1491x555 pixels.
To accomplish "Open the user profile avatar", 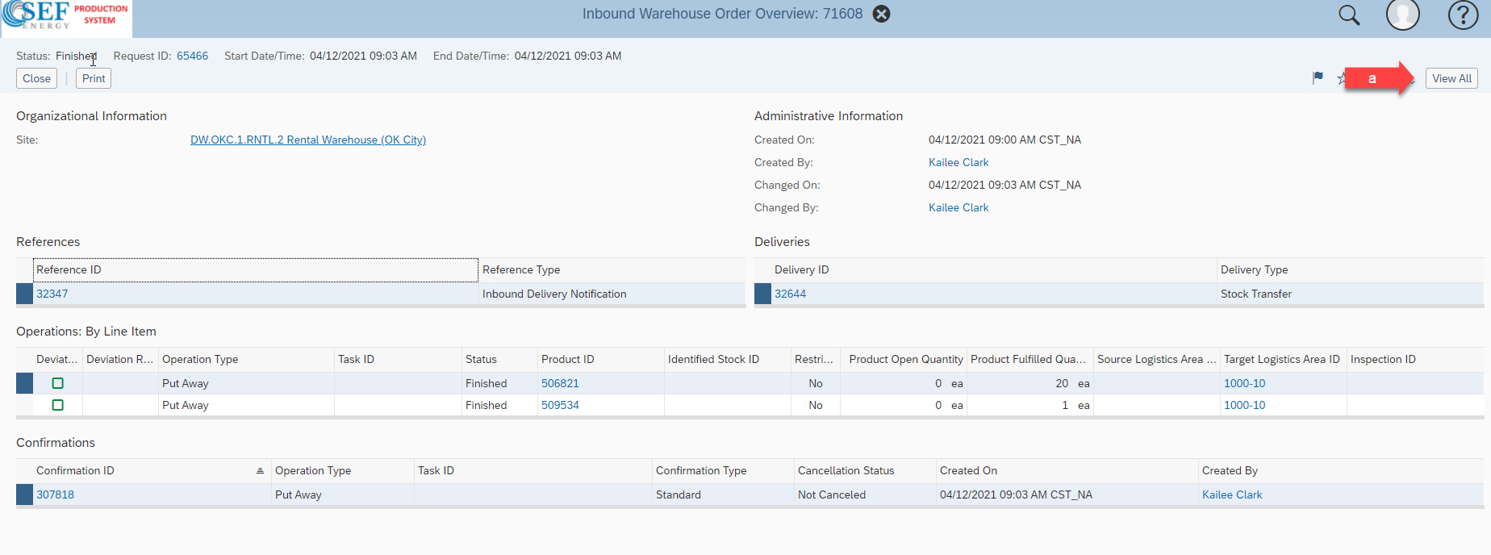I will (1403, 15).
